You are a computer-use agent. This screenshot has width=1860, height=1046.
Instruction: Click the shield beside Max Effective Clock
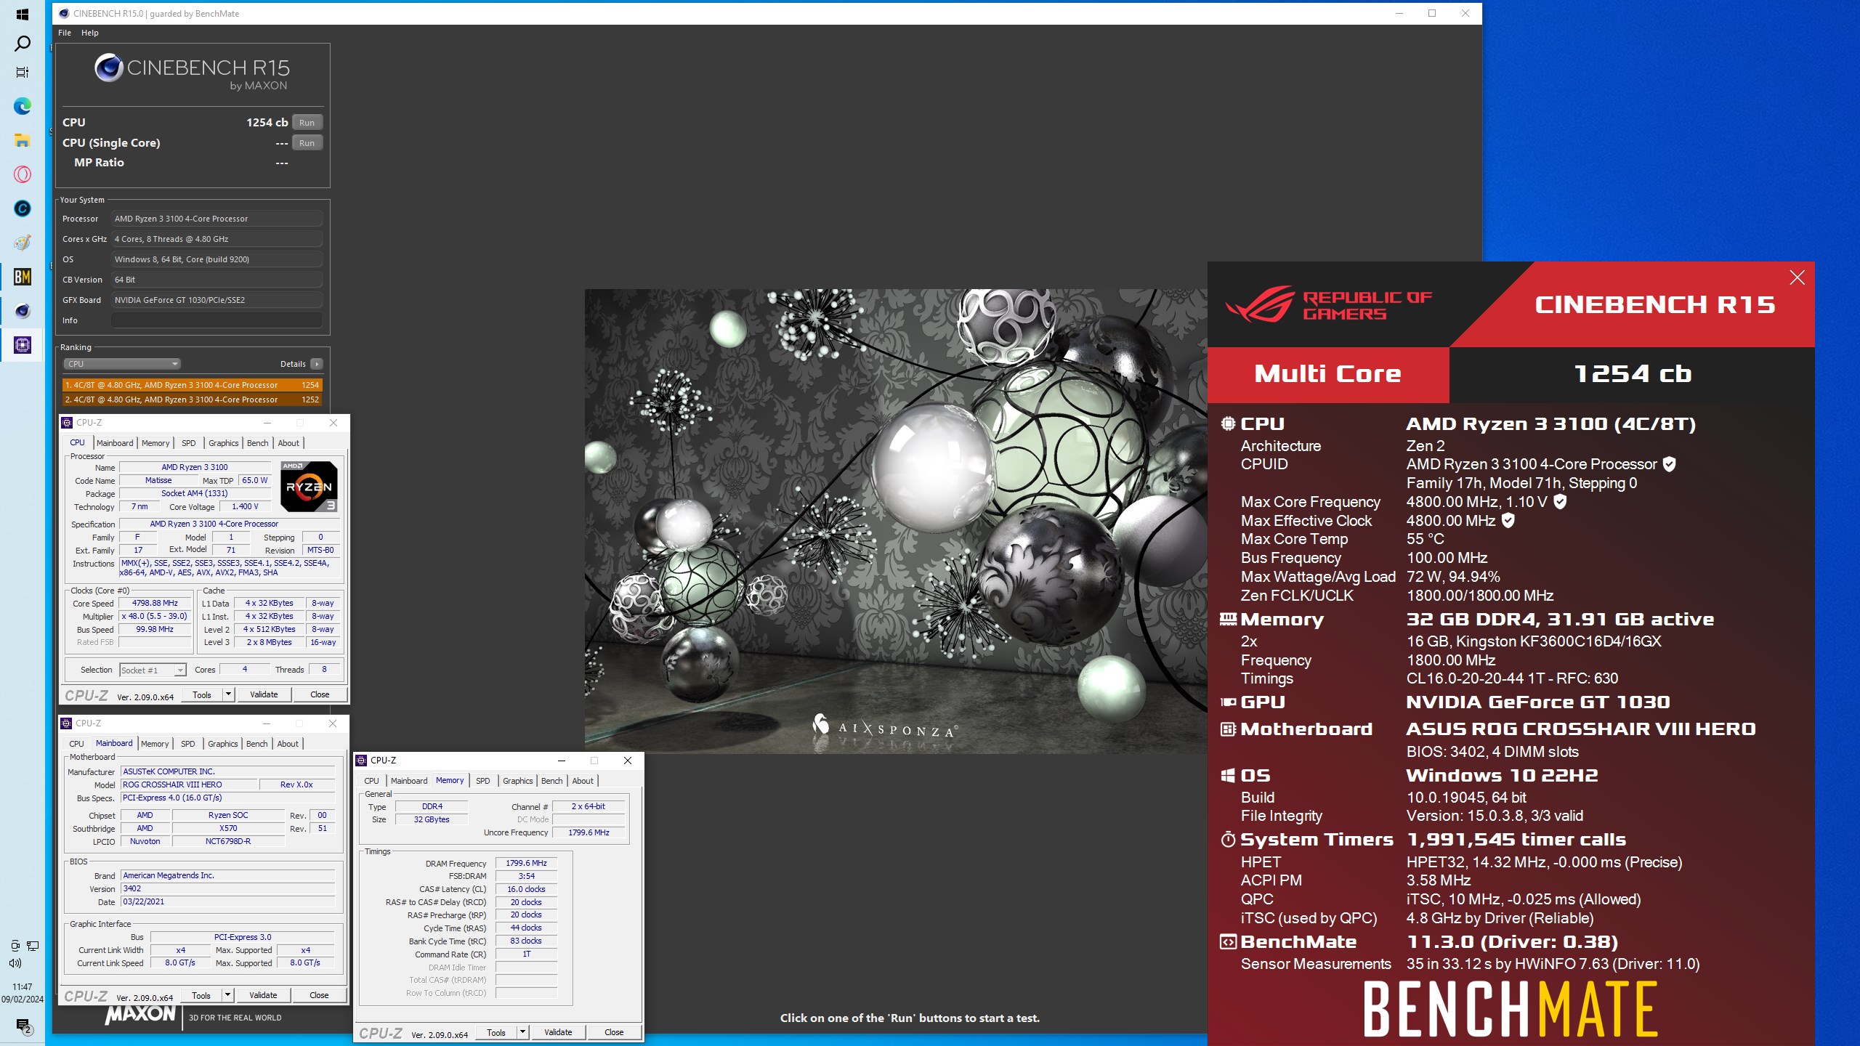pos(1508,521)
